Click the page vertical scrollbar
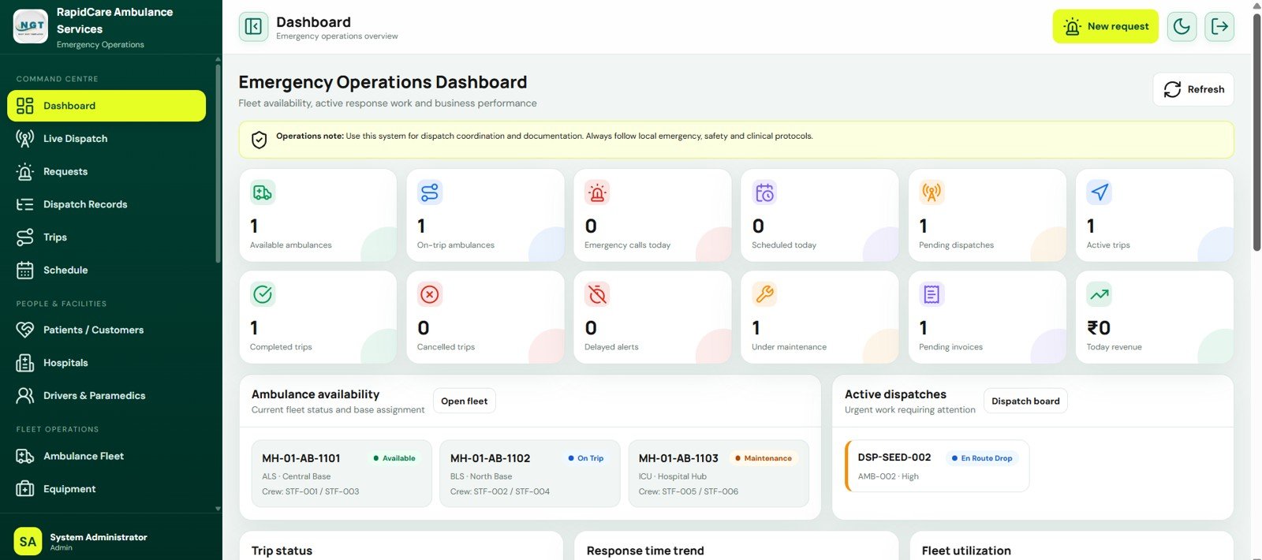This screenshot has height=560, width=1262. 1256,133
